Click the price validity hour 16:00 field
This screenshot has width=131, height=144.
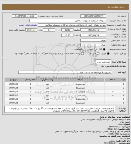pos(67,35)
